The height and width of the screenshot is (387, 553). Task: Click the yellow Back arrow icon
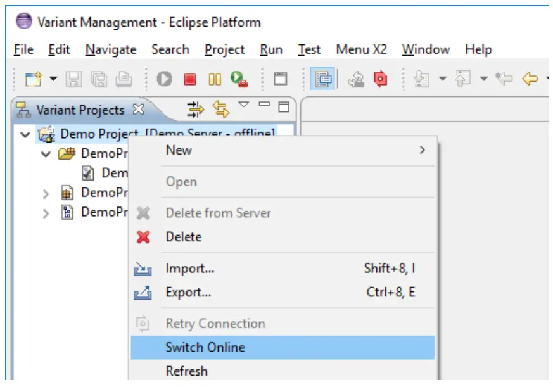point(530,79)
